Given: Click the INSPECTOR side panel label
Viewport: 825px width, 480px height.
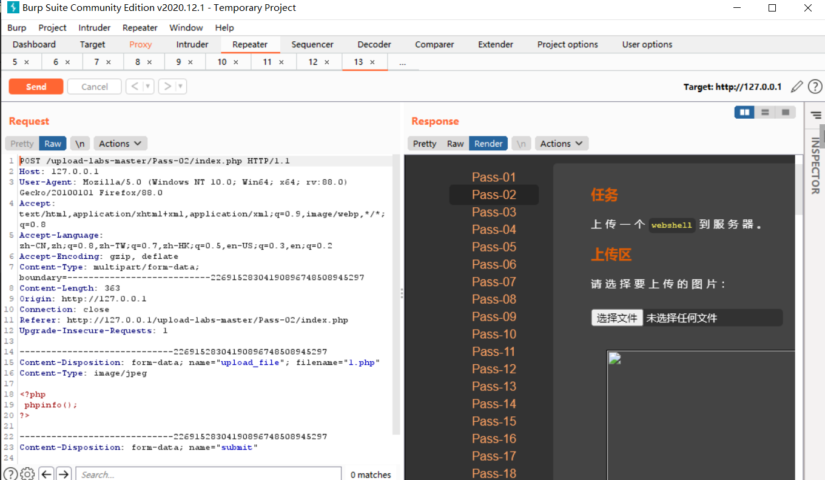Looking at the screenshot, I should (x=815, y=165).
